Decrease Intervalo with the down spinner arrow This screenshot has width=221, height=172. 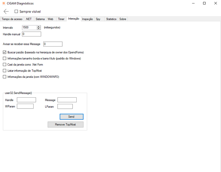point(39,29)
